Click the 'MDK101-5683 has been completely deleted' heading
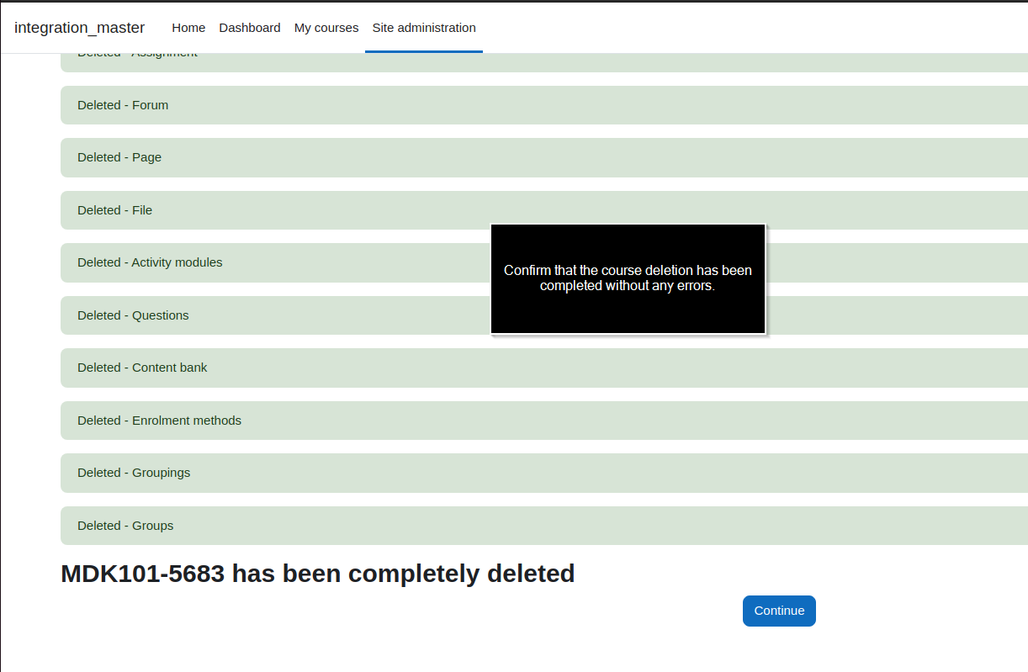Image resolution: width=1028 pixels, height=672 pixels. (x=318, y=574)
